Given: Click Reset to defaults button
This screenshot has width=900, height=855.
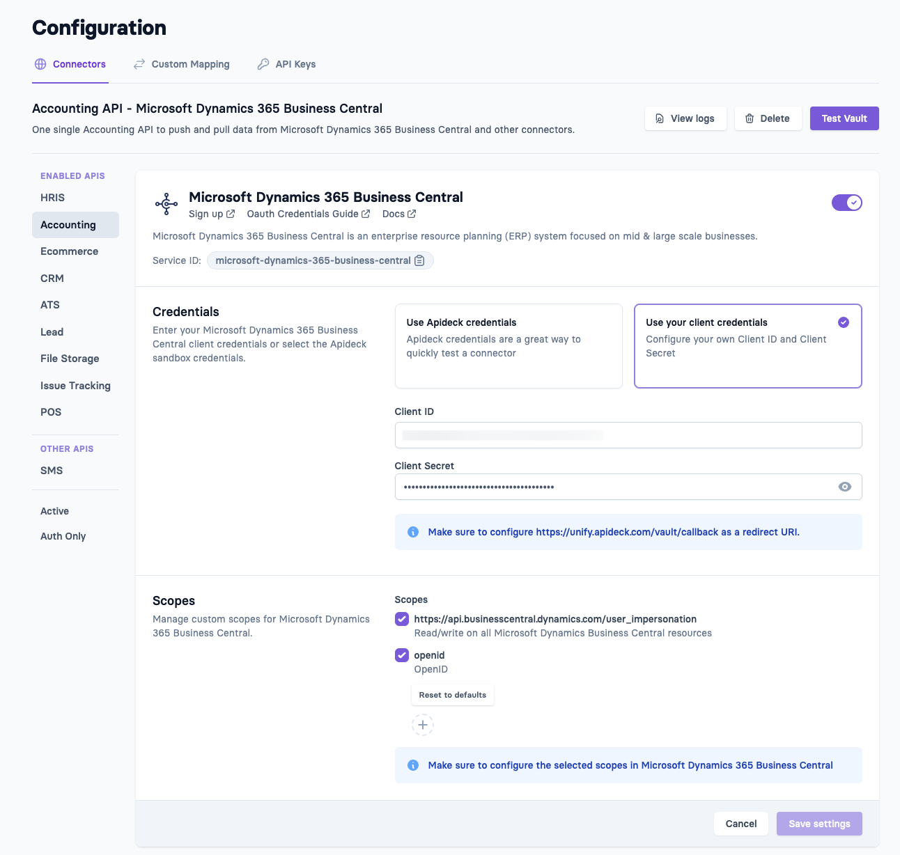Looking at the screenshot, I should tap(452, 695).
